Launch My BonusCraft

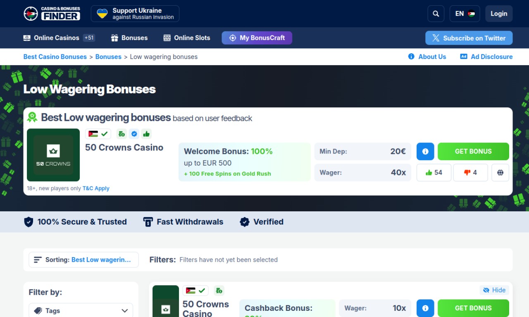(257, 38)
